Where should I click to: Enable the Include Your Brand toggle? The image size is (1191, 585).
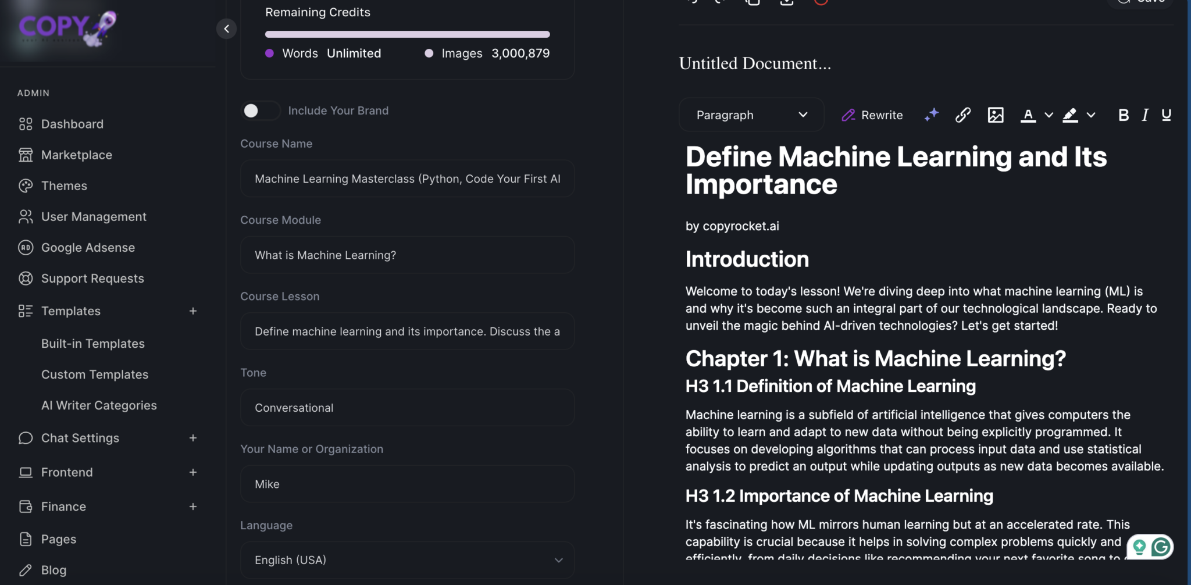(x=261, y=110)
